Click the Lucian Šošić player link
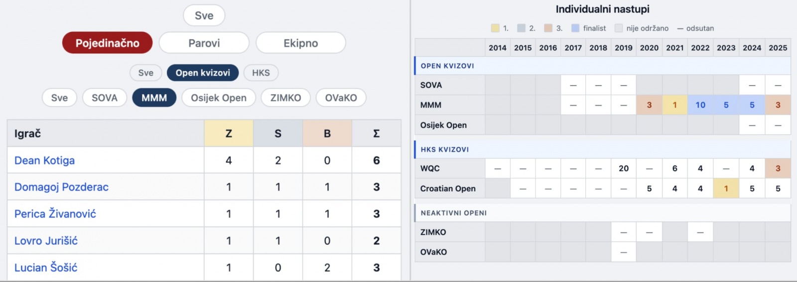 click(46, 268)
